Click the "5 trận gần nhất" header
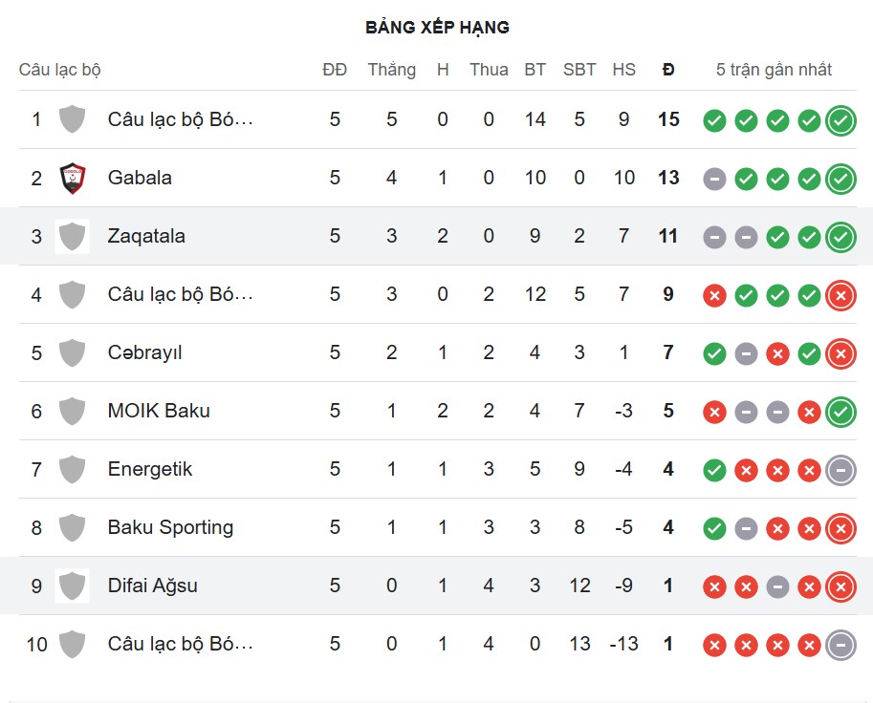873x703 pixels. pyautogui.click(x=774, y=70)
